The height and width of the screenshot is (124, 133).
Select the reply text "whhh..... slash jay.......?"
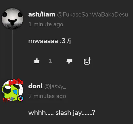click(x=62, y=113)
